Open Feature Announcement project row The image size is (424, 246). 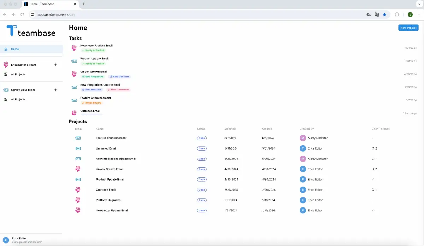[111, 138]
